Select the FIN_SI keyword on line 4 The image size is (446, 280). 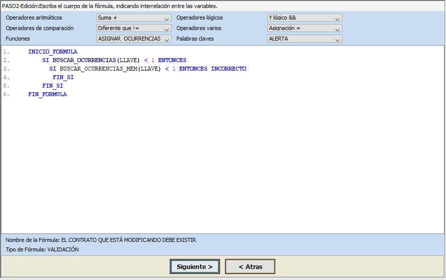(63, 77)
